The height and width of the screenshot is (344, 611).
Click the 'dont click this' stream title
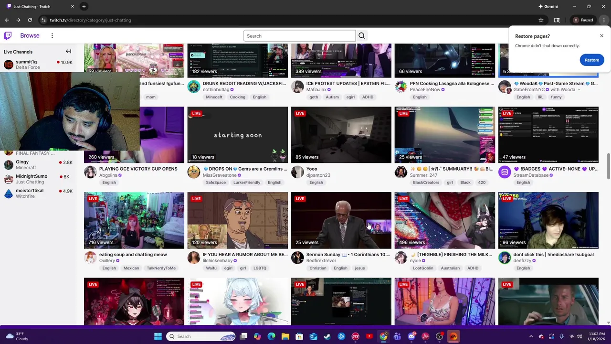coord(553,255)
